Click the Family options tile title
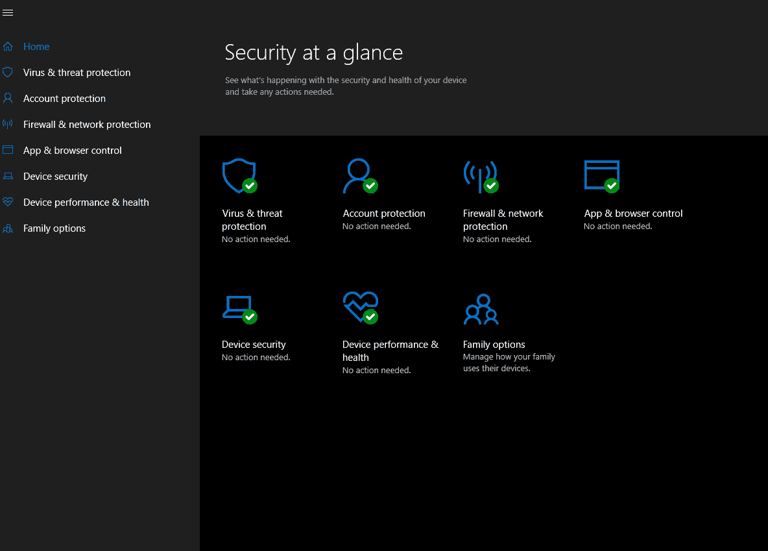The width and height of the screenshot is (768, 551). pos(494,344)
